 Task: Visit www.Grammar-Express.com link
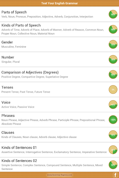[59, 175]
